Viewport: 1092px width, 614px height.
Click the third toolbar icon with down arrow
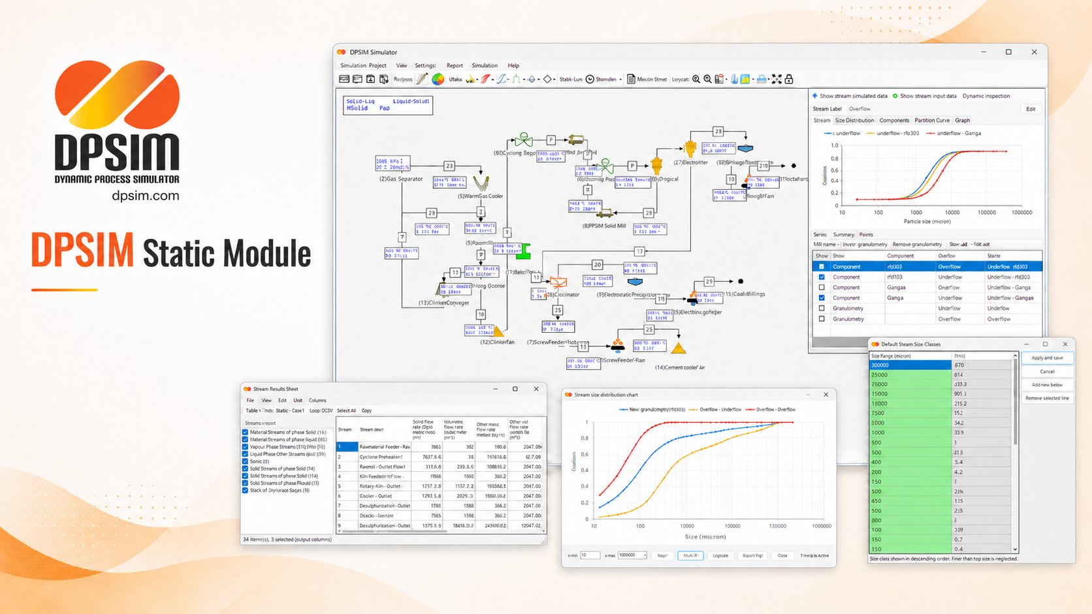coord(371,79)
